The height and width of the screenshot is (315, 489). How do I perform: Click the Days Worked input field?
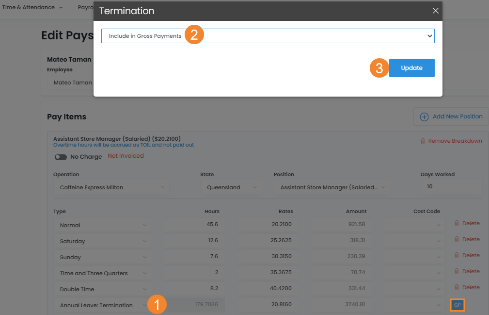click(451, 187)
